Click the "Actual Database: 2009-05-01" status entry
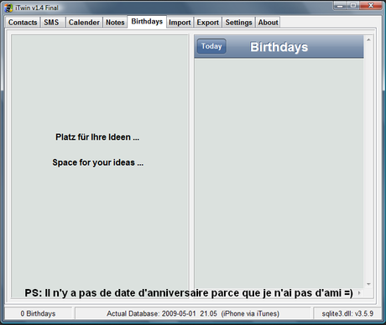The height and width of the screenshot is (325, 386). click(x=193, y=313)
